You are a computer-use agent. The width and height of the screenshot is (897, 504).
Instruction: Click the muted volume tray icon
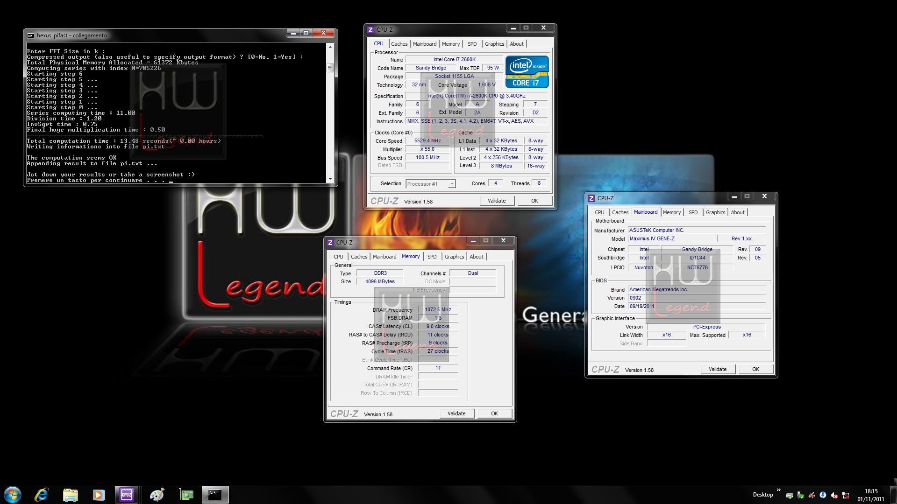834,495
